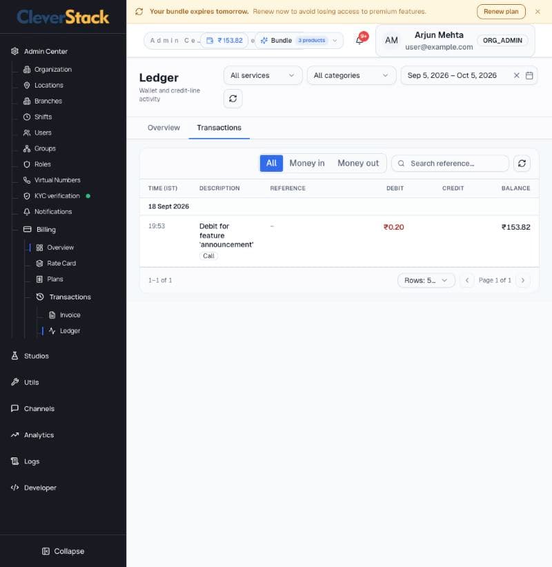This screenshot has width=552, height=567.
Task: Click the ORG_ADMIN badge
Action: 502,41
